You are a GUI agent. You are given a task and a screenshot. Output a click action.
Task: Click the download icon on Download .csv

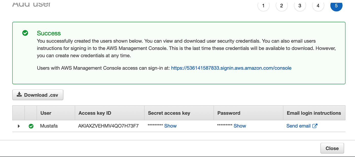[19, 95]
